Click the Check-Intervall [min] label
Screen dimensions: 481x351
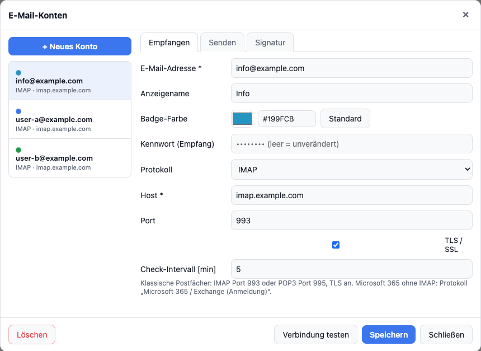(x=178, y=269)
